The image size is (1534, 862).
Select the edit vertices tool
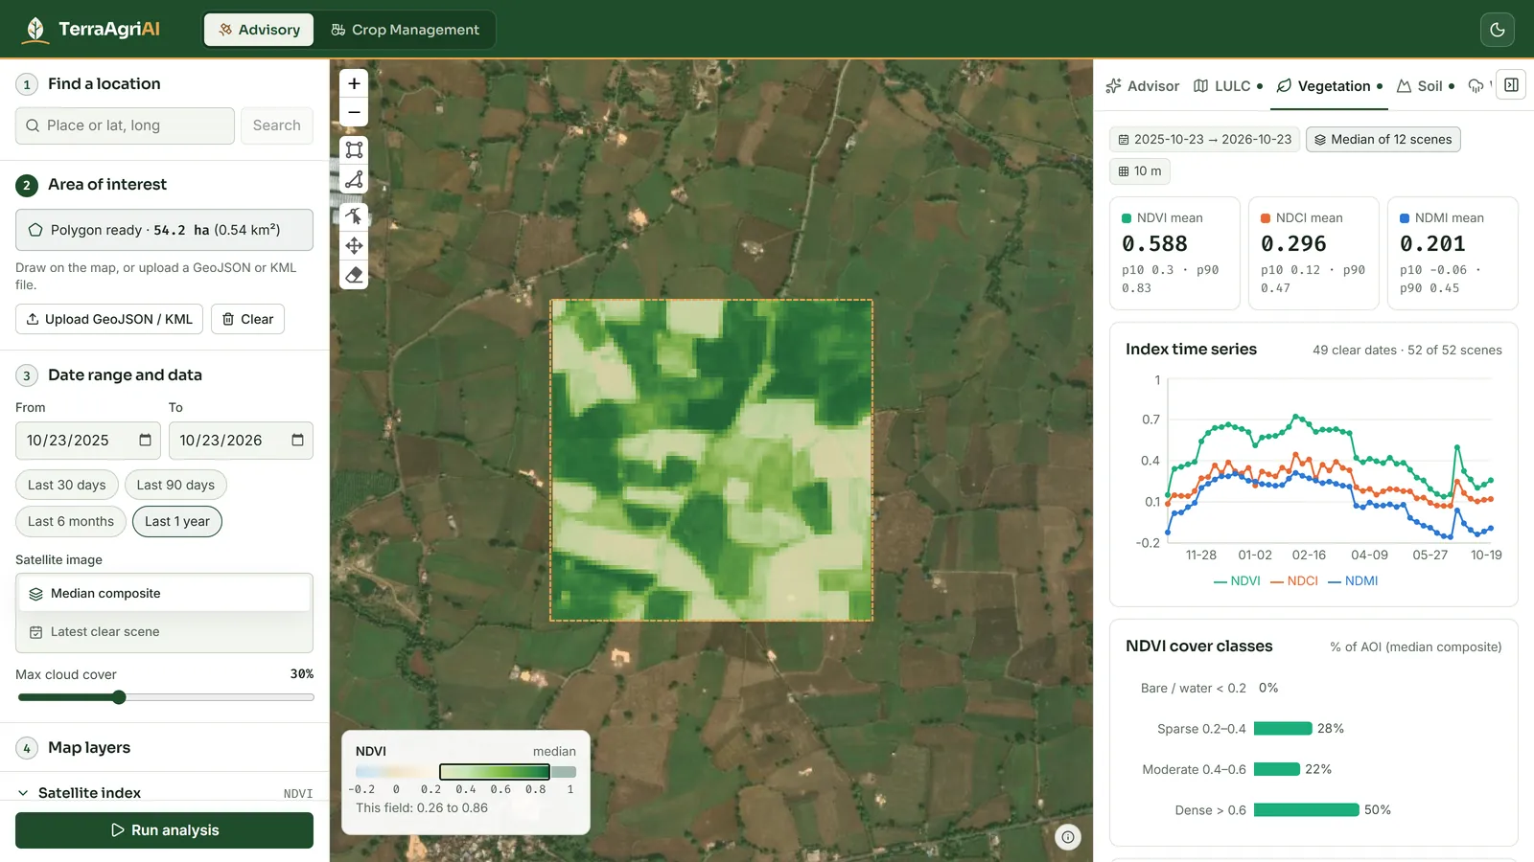click(x=354, y=216)
